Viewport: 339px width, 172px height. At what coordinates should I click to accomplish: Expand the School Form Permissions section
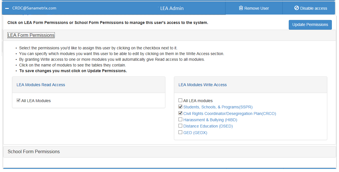[34, 152]
